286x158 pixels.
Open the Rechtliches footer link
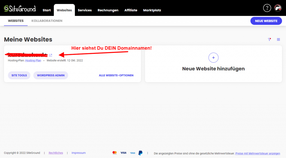[x=56, y=153]
